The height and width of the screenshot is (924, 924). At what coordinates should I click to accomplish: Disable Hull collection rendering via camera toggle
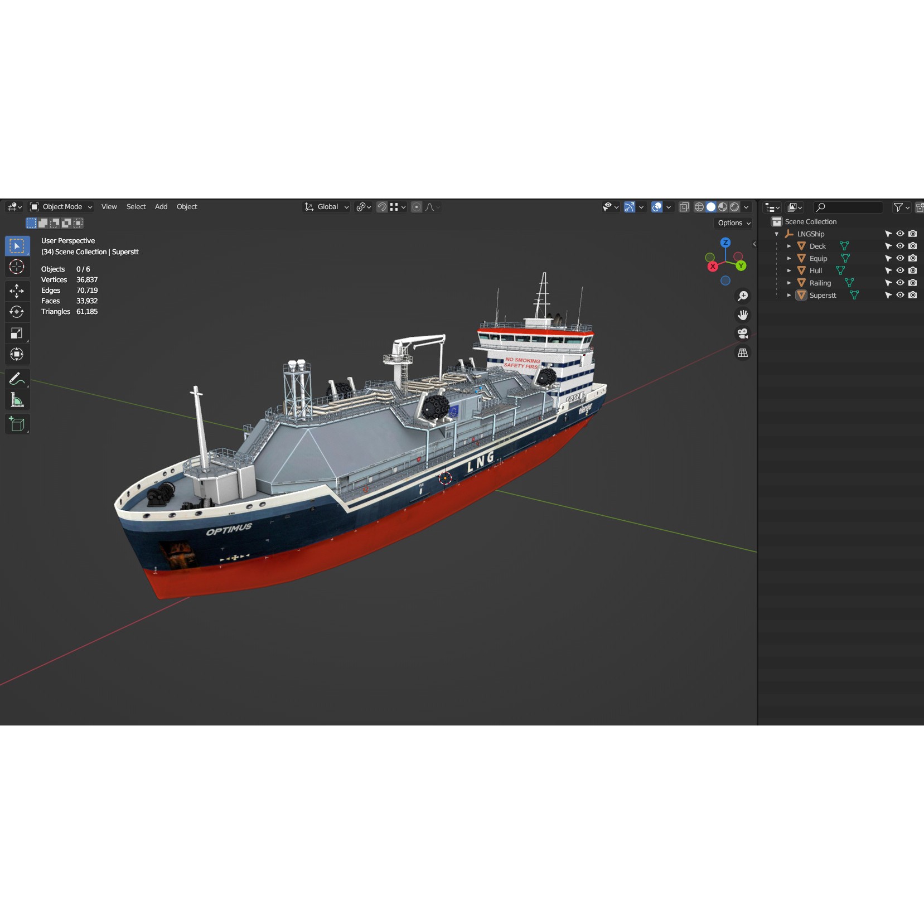point(912,270)
